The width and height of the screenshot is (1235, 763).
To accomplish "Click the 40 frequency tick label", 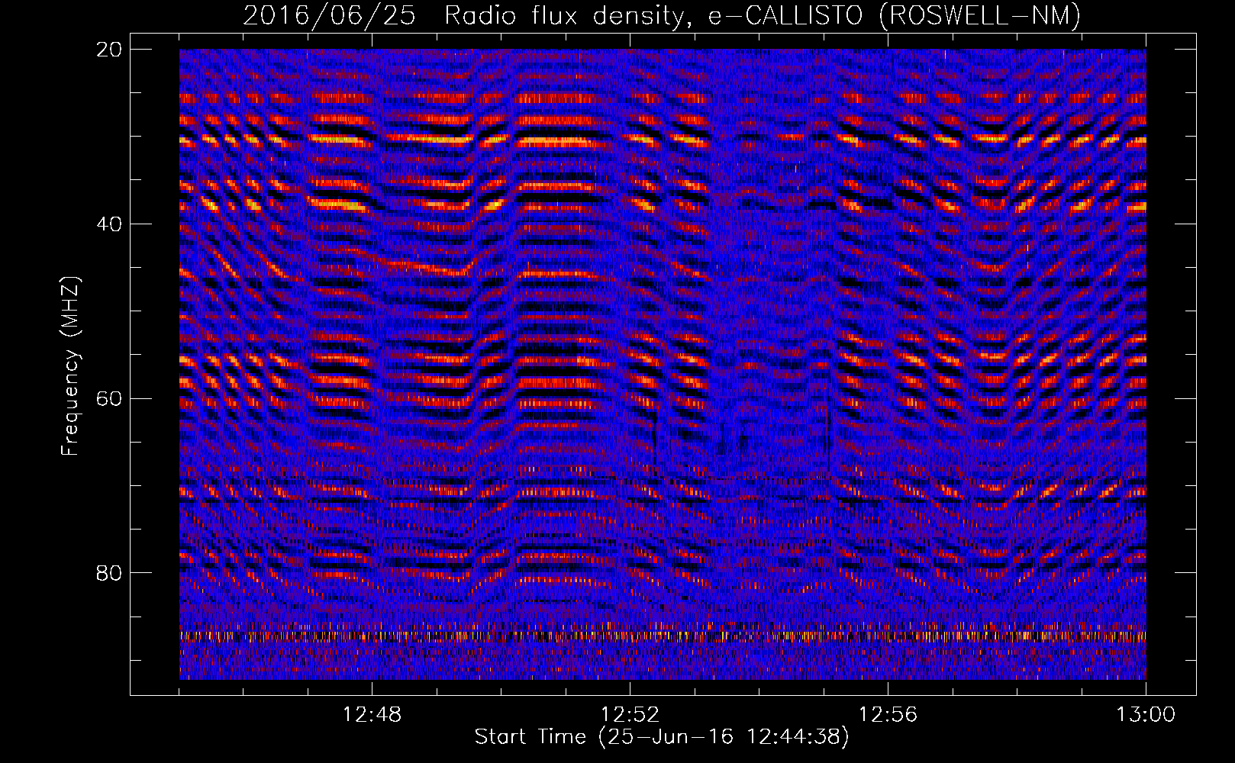I will point(110,224).
